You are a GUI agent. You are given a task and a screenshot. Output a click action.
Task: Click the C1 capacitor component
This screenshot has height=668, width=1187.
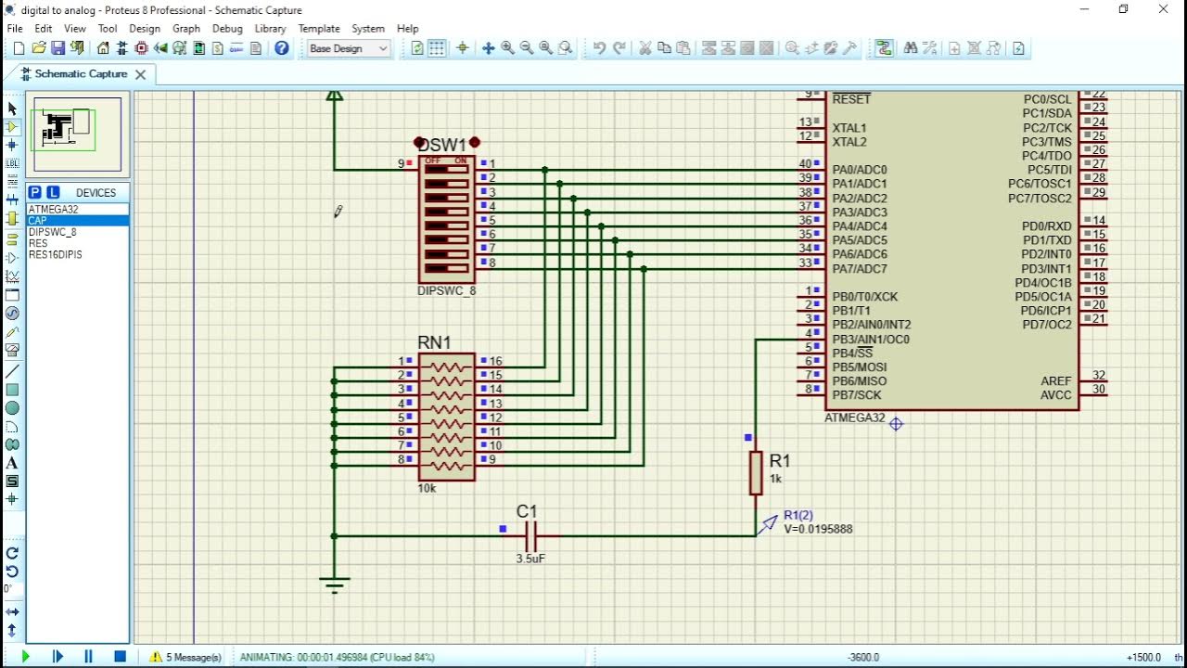(x=531, y=536)
